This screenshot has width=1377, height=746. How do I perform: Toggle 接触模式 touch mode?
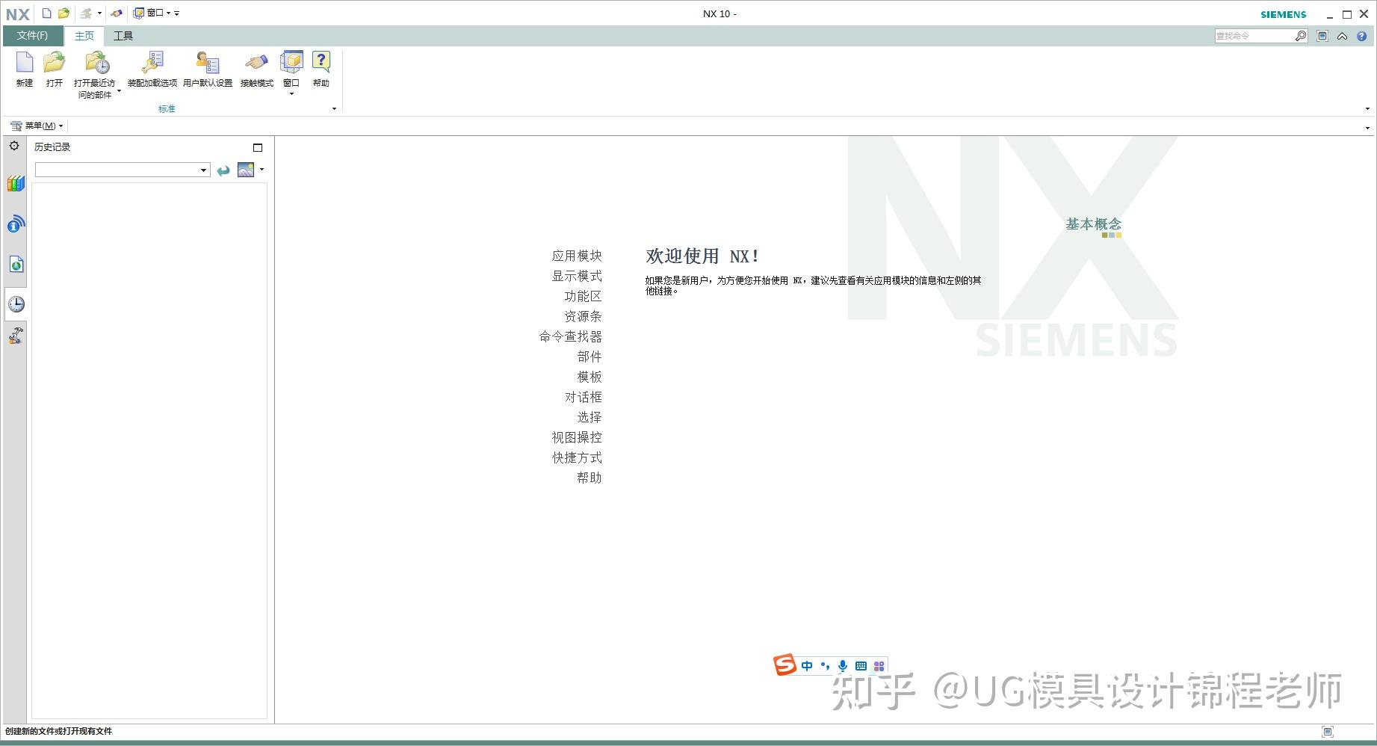pos(257,69)
